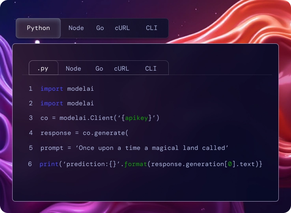Screen dimensions: 291x213
Task: Switch to Node in top tab bar
Action: (x=76, y=28)
